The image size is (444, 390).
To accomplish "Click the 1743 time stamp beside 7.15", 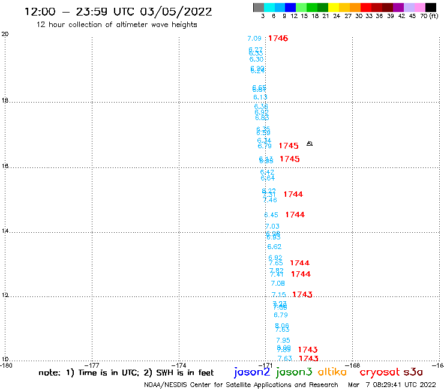I will tap(302, 295).
